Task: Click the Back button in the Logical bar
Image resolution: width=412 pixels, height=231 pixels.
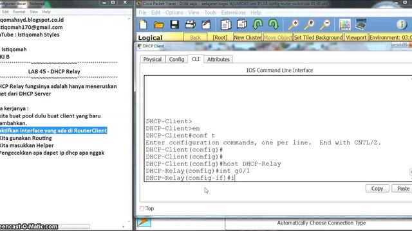Action: tap(195, 38)
